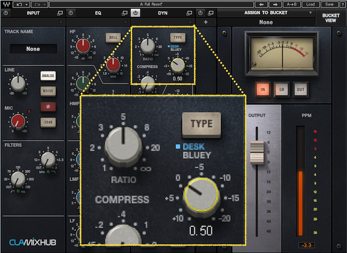The width and height of the screenshot is (347, 253).
Task: Open the undo history dropdown arrow
Action: [x=27, y=5]
